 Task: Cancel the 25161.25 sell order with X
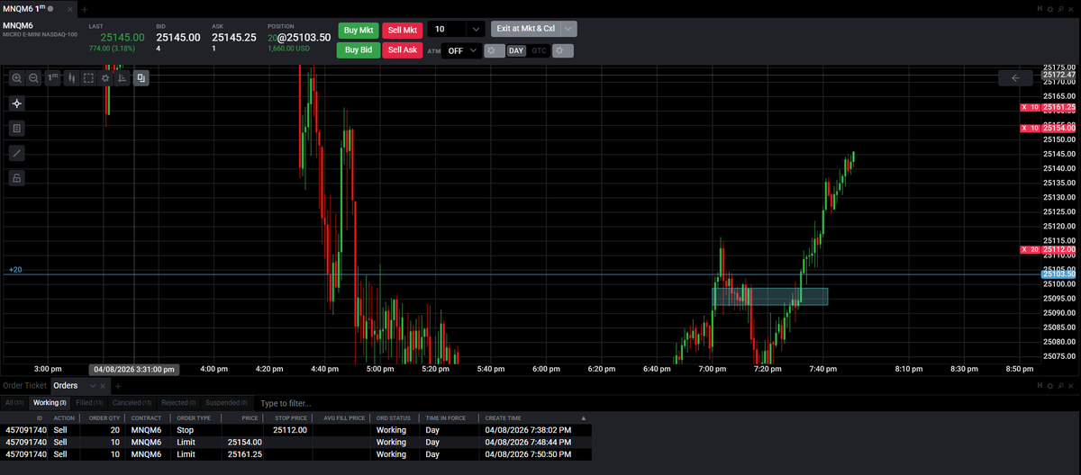(1024, 107)
